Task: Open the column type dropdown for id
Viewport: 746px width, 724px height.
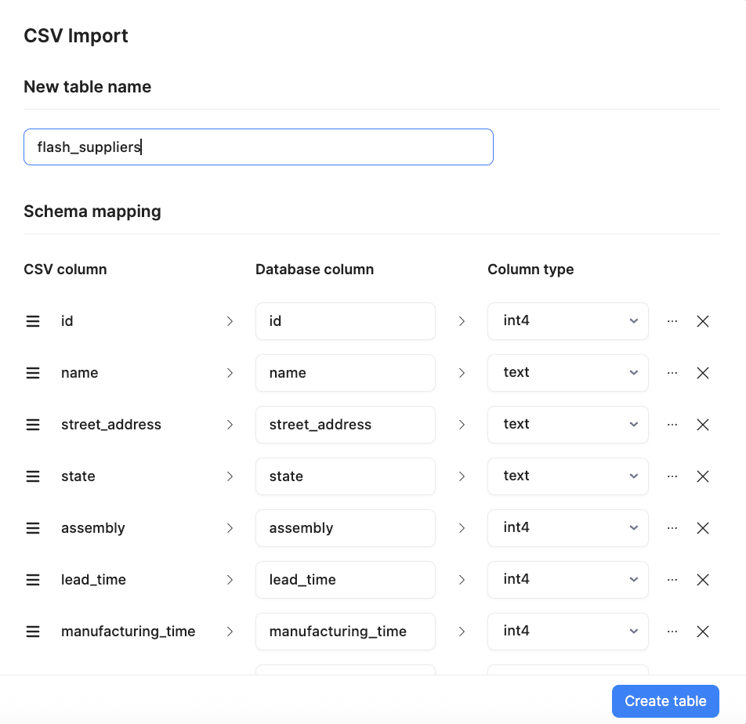Action: (x=567, y=320)
